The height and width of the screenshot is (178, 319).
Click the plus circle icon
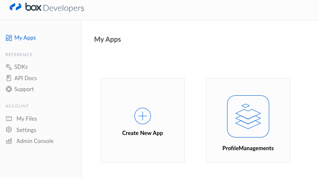(143, 116)
